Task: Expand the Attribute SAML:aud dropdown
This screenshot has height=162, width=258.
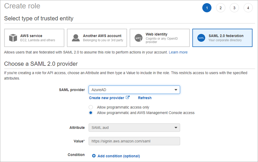Action: tap(134, 127)
